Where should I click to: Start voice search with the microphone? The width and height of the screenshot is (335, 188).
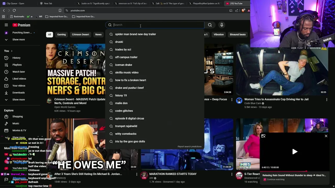pos(222,25)
